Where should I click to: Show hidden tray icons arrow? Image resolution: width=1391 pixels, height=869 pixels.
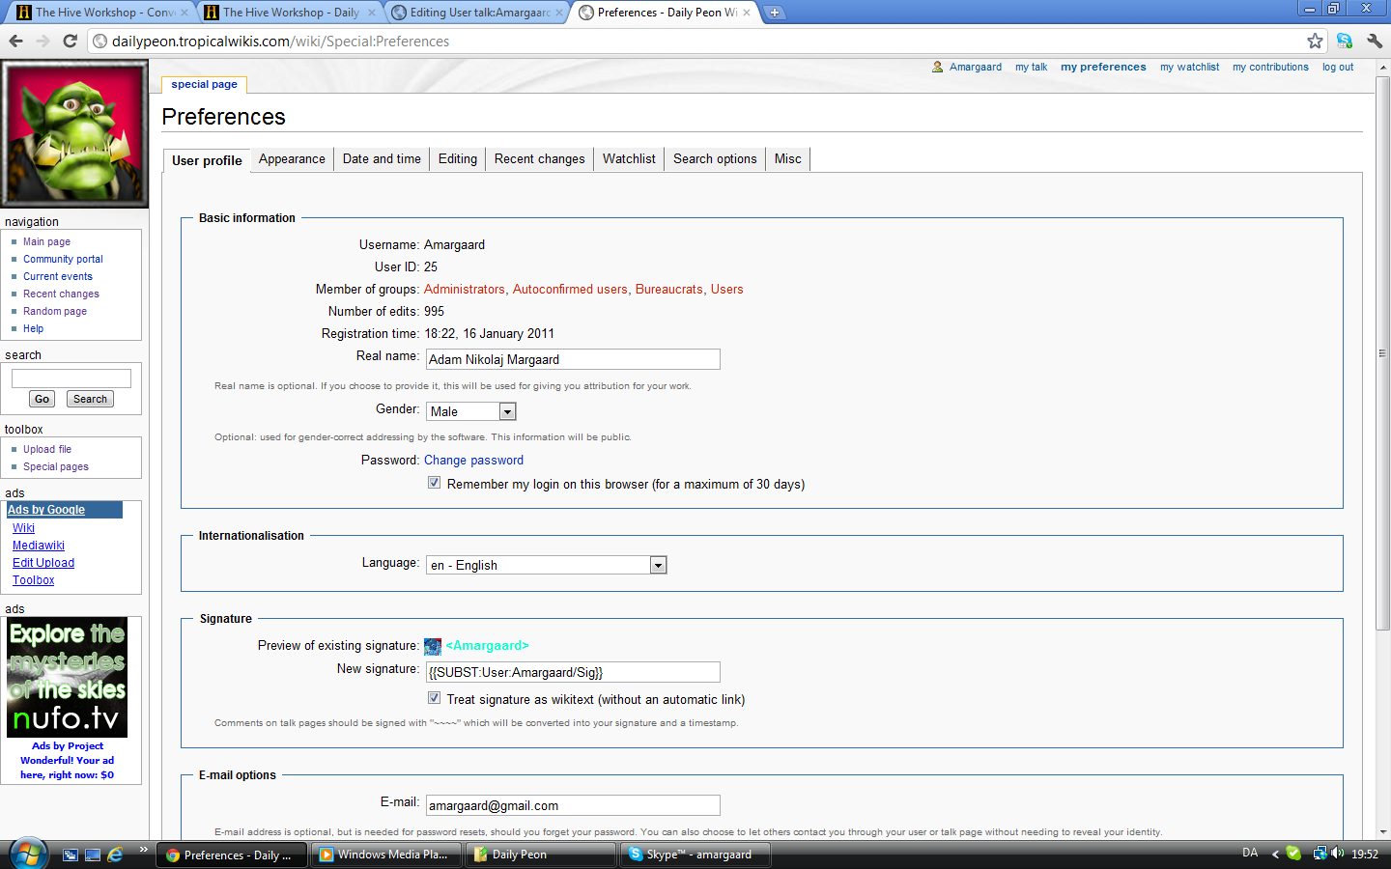pyautogui.click(x=1275, y=854)
